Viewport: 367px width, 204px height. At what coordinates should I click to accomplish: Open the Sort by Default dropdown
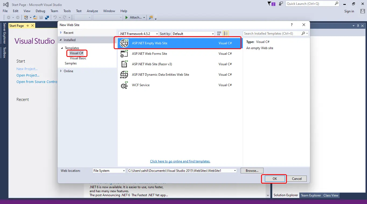pyautogui.click(x=193, y=34)
